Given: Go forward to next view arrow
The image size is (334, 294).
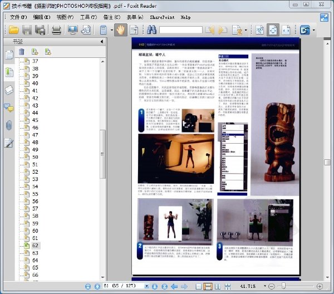Looking at the screenshot, I should coord(184,286).
